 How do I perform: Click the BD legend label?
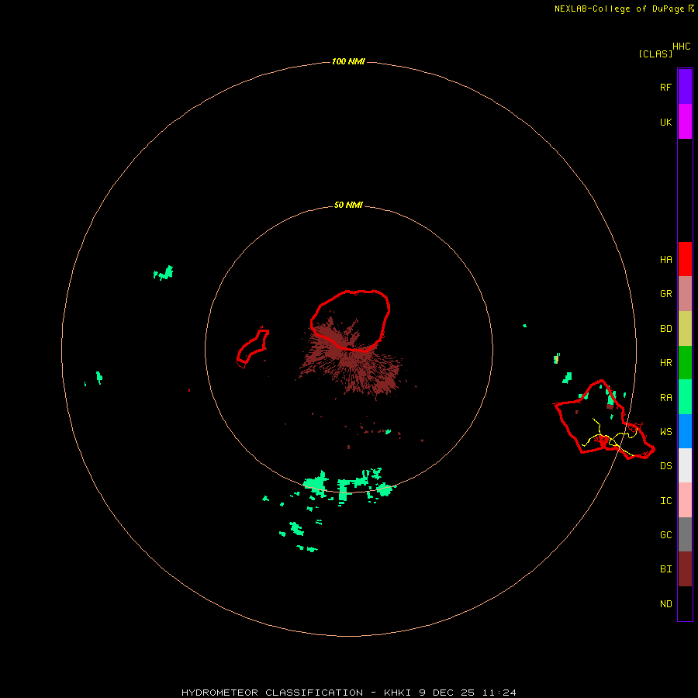[665, 329]
